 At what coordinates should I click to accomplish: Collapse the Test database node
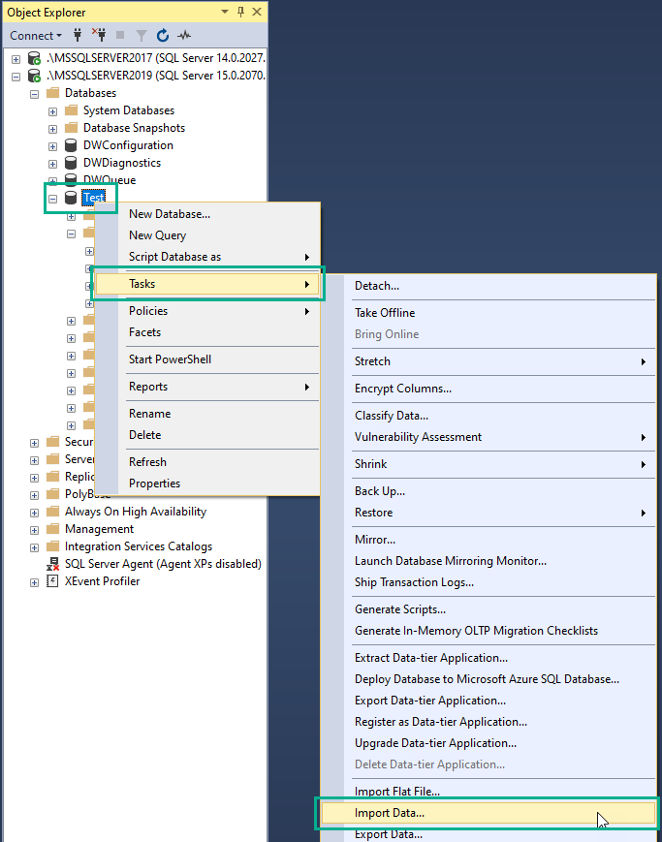tap(52, 199)
